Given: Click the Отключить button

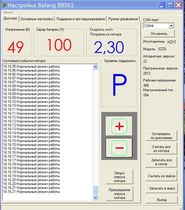Looking at the screenshot, I should click(159, 34).
